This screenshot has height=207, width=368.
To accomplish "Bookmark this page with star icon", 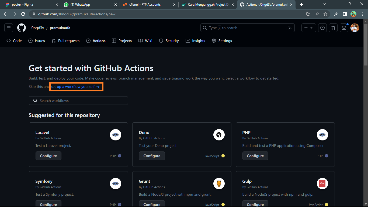I will click(x=325, y=14).
